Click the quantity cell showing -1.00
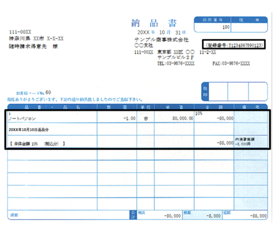The height and width of the screenshot is (225, 275). [x=117, y=117]
